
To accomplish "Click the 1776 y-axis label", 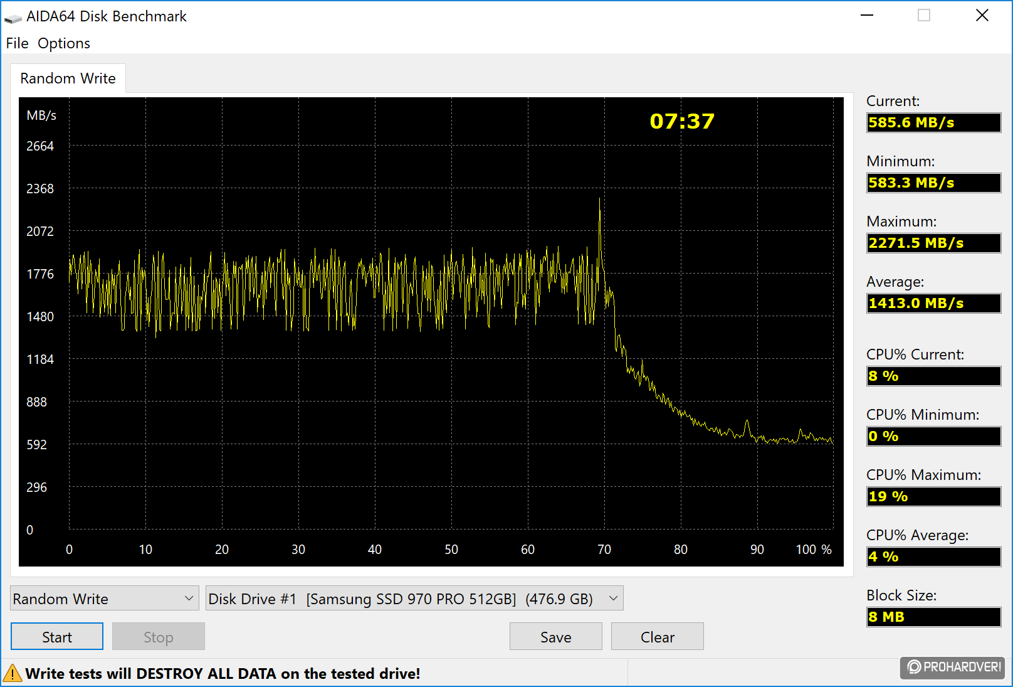I will tap(40, 274).
